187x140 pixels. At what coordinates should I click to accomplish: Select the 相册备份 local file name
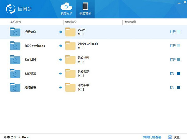(x=30, y=32)
